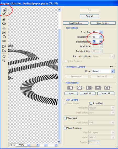Click the Cancel button

[x=89, y=16]
